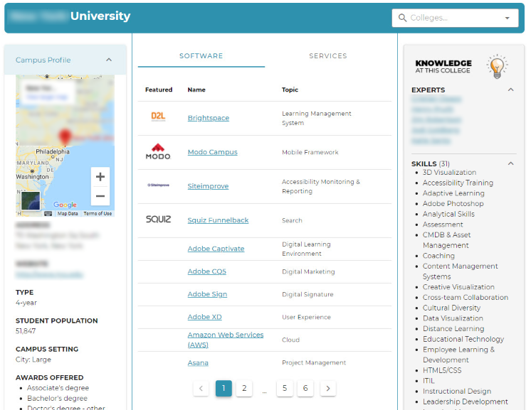
Task: Zoom in on the campus map
Action: coord(100,176)
